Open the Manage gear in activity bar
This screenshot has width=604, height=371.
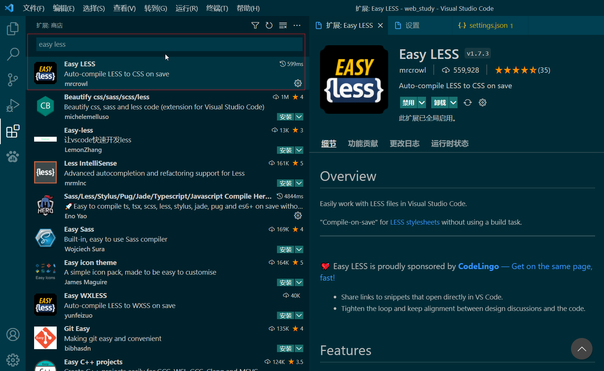coord(13,360)
